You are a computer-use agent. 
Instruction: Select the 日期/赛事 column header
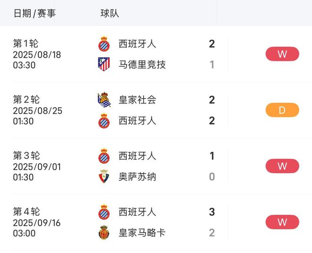(35, 13)
